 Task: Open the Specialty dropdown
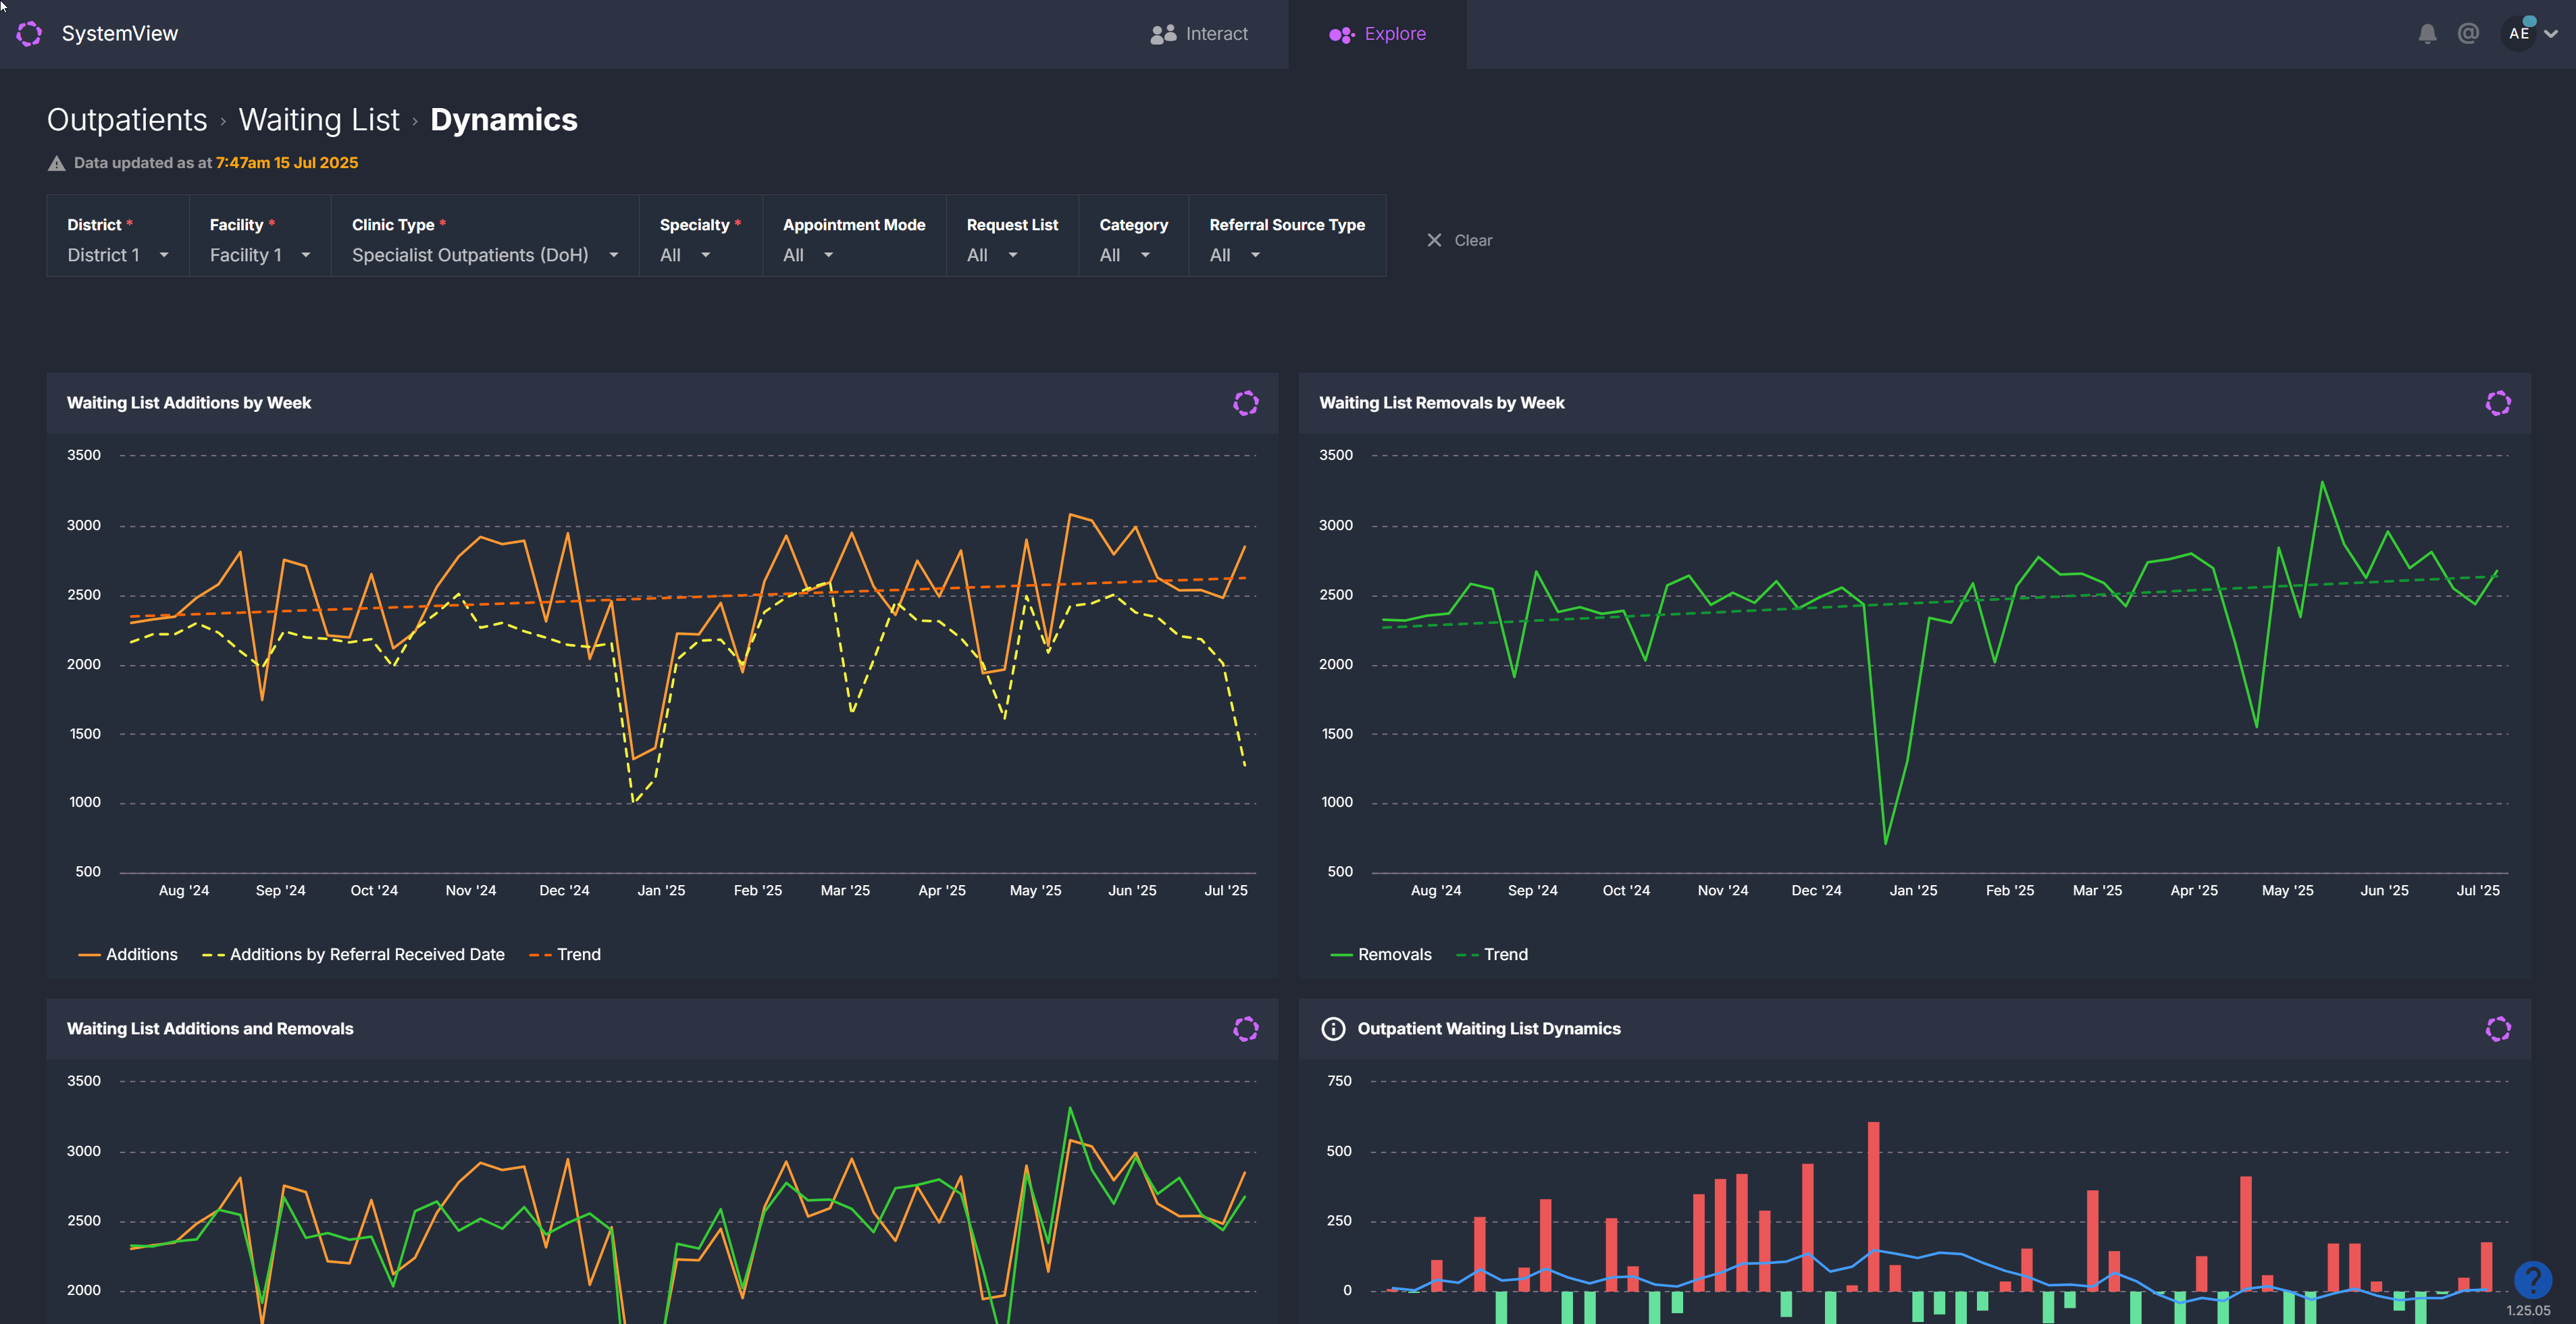click(x=701, y=236)
